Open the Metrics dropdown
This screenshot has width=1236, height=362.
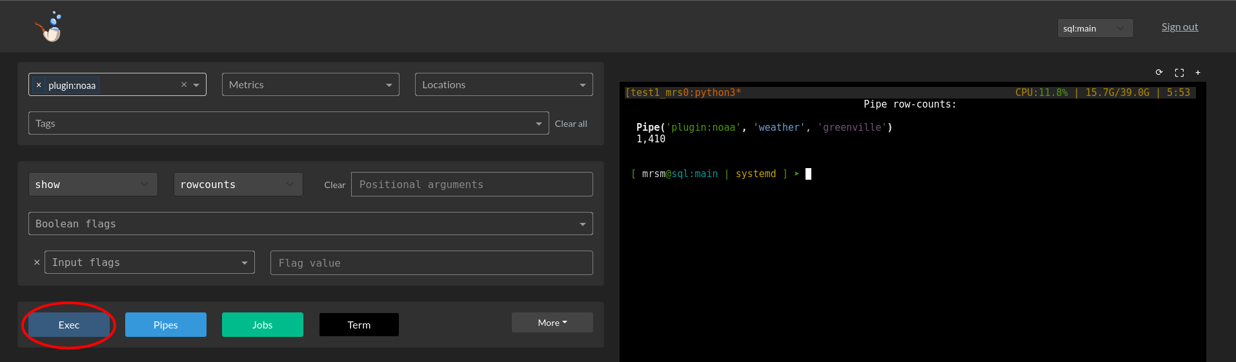(x=310, y=84)
